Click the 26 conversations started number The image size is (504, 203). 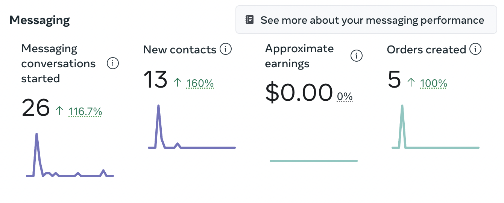pos(36,108)
